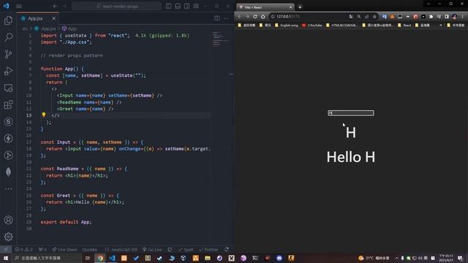Reload the browser page

pyautogui.click(x=255, y=16)
